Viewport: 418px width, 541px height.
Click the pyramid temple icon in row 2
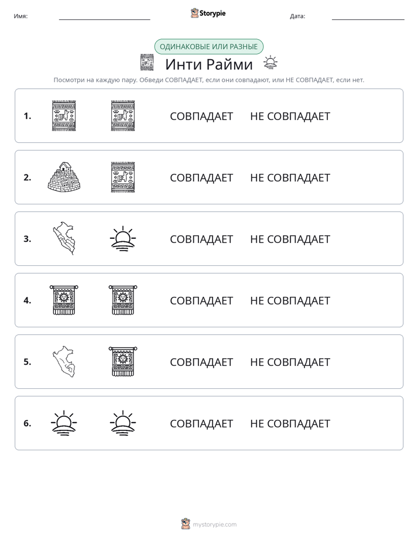pos(64,177)
